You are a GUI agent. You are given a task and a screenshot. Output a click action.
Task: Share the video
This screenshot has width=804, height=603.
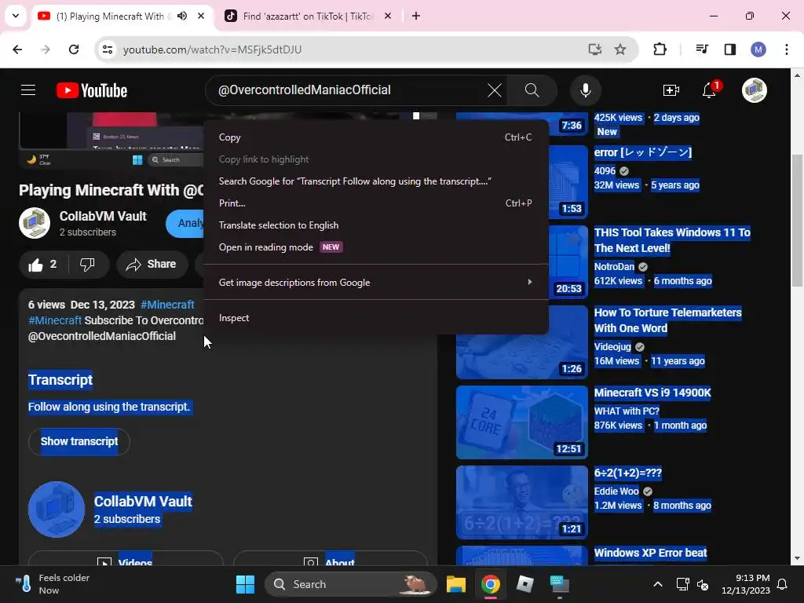tap(152, 265)
